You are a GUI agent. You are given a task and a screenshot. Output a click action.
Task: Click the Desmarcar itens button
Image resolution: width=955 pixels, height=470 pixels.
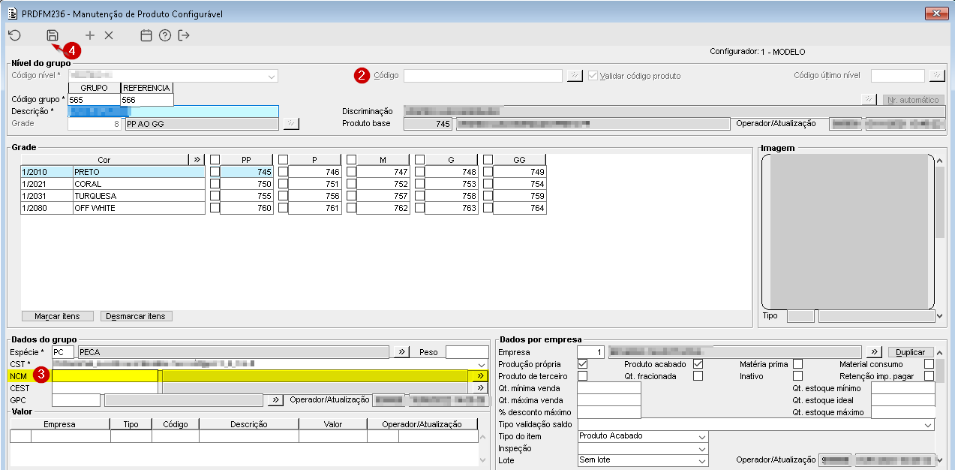click(137, 316)
